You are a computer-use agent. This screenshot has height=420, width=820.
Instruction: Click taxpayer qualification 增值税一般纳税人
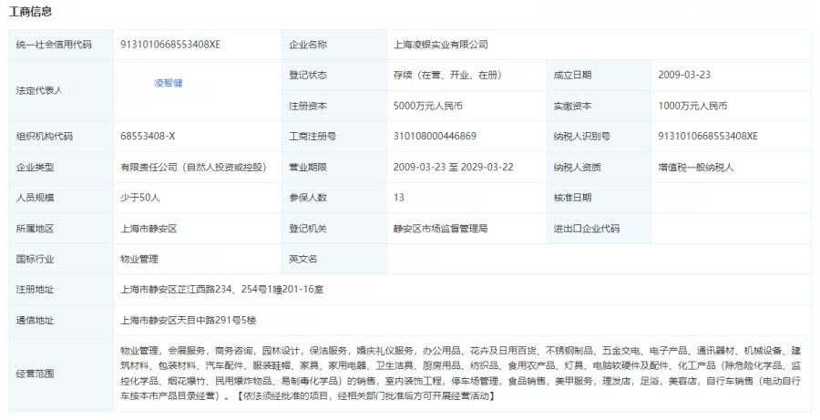(x=695, y=168)
